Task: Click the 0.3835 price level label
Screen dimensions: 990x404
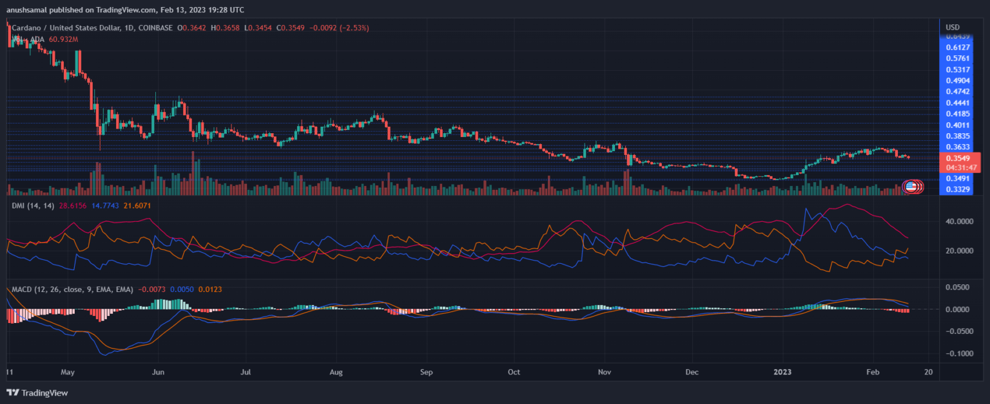Action: (958, 136)
